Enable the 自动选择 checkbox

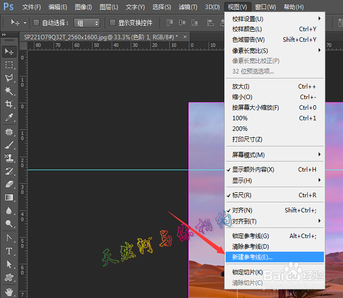point(36,23)
